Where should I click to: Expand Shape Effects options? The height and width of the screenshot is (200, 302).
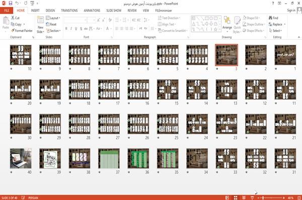point(254,31)
